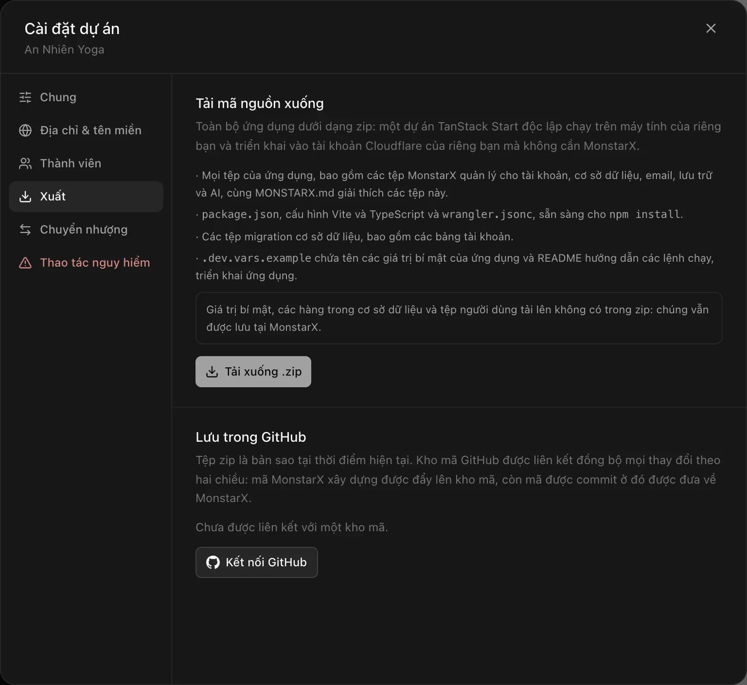Click the .dev.vars.example code text
The image size is (747, 685).
[256, 258]
